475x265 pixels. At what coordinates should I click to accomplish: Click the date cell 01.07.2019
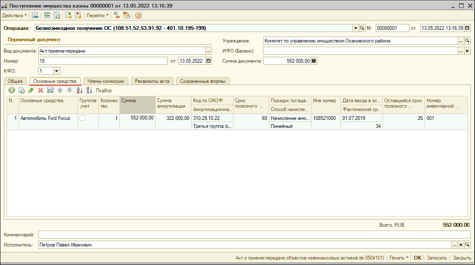click(x=361, y=118)
